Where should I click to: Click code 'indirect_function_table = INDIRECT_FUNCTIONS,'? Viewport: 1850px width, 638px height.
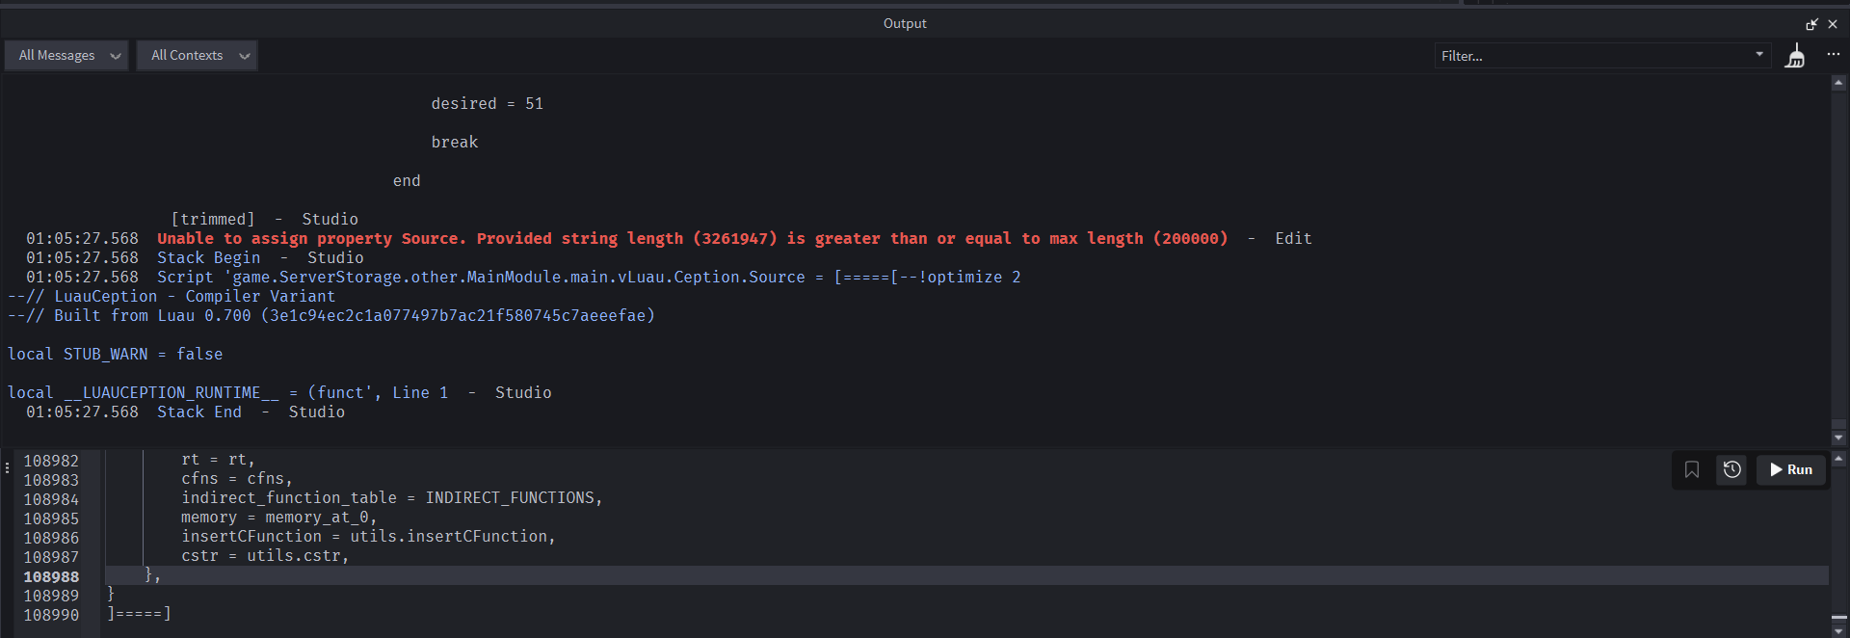391,497
